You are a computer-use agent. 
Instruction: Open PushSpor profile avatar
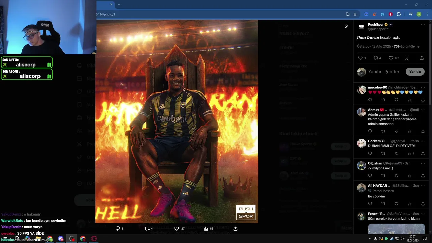pyautogui.click(x=361, y=27)
